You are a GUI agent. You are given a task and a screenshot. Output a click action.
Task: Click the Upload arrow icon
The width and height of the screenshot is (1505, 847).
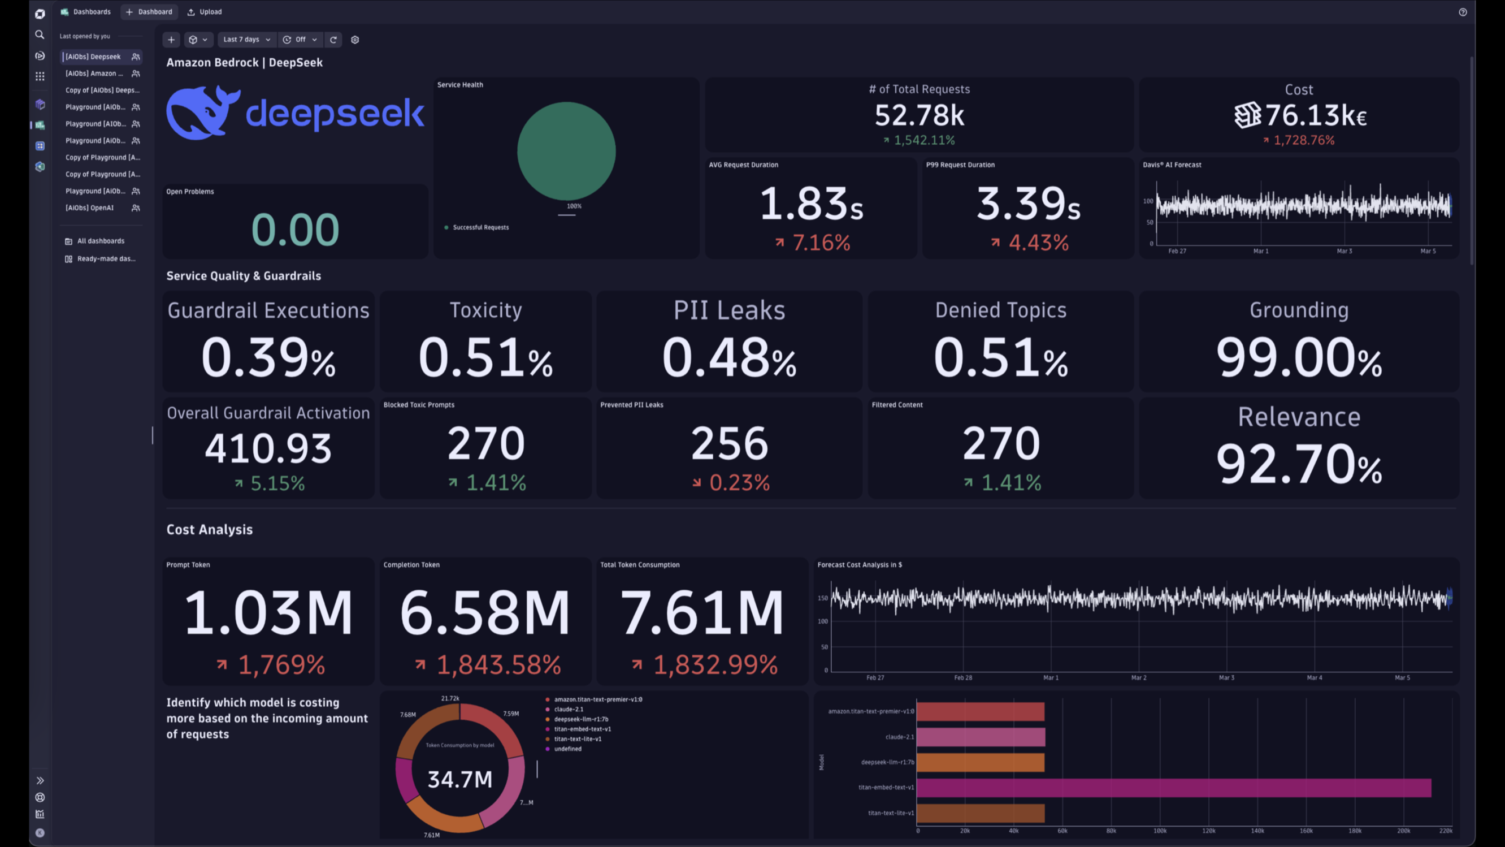tap(191, 12)
